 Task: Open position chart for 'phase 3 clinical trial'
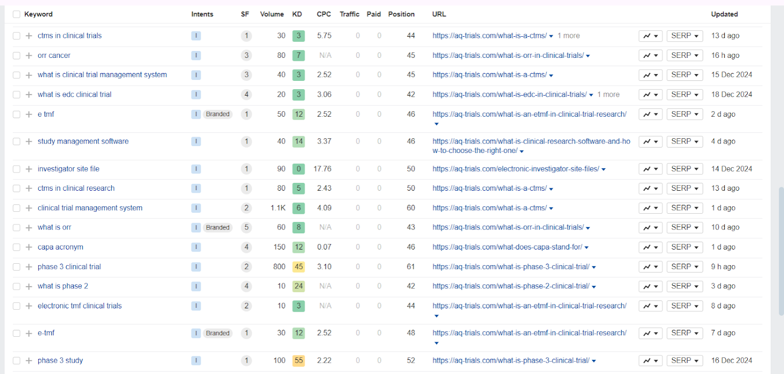click(x=651, y=267)
